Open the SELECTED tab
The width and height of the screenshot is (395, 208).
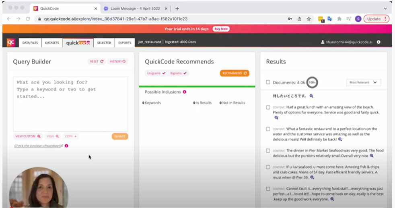coord(104,43)
